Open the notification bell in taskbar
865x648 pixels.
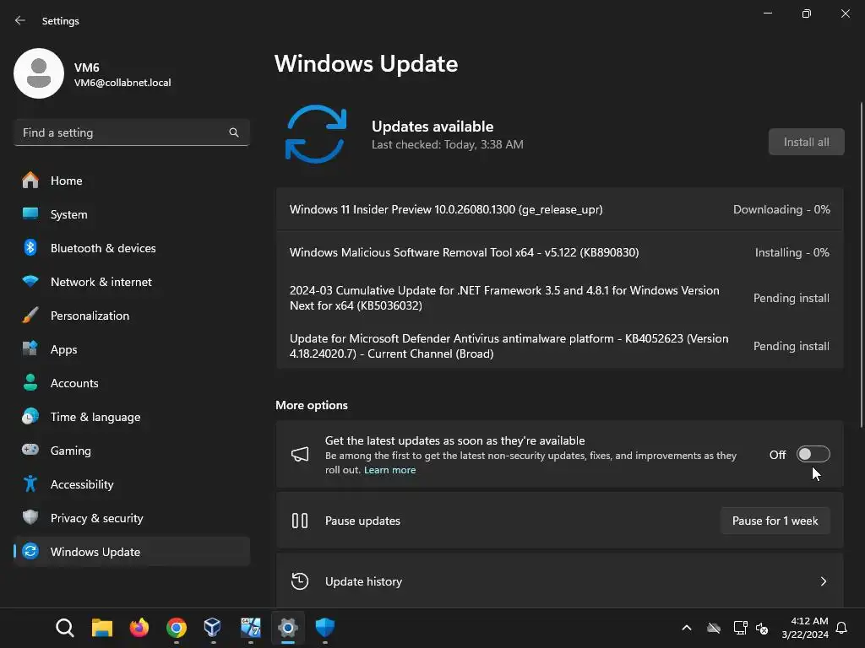(x=841, y=628)
